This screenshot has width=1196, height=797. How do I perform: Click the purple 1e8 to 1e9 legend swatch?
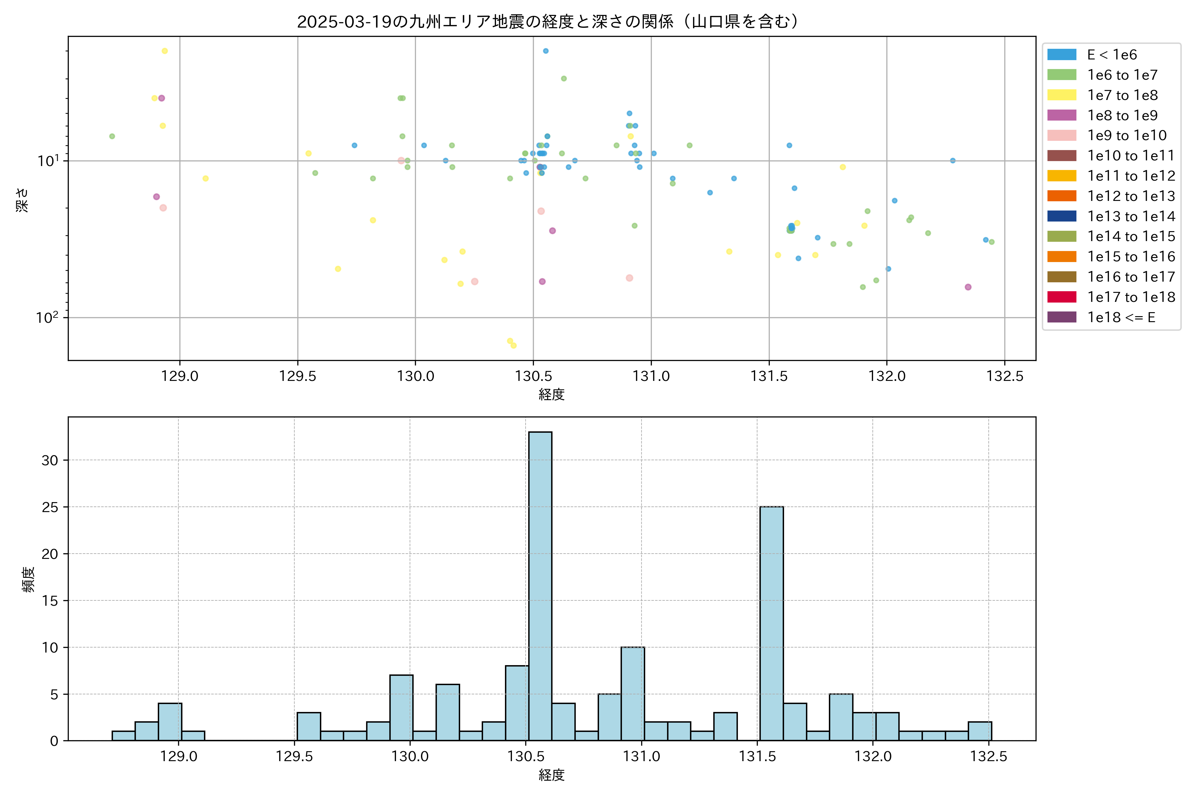tap(1062, 115)
